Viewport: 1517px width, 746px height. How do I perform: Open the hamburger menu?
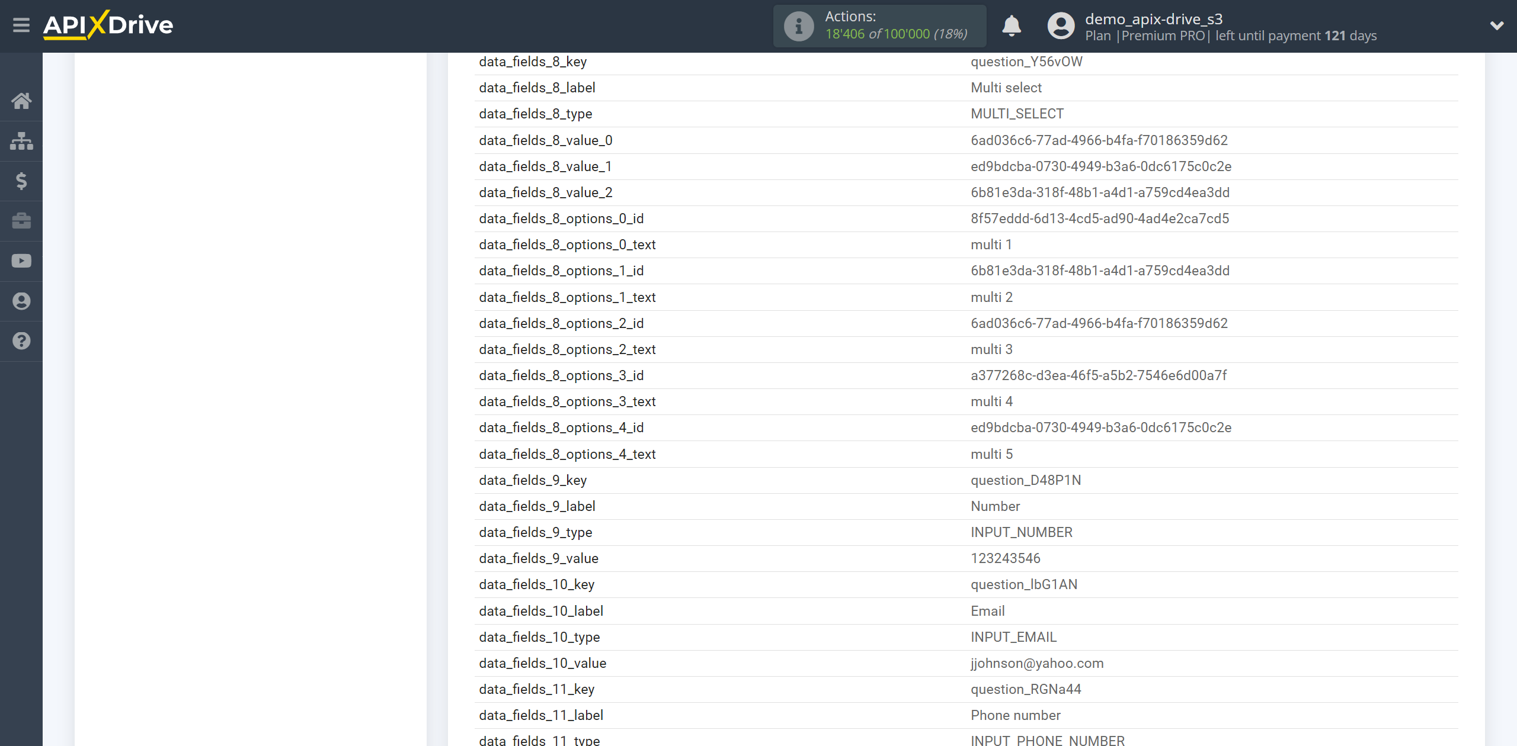[21, 25]
